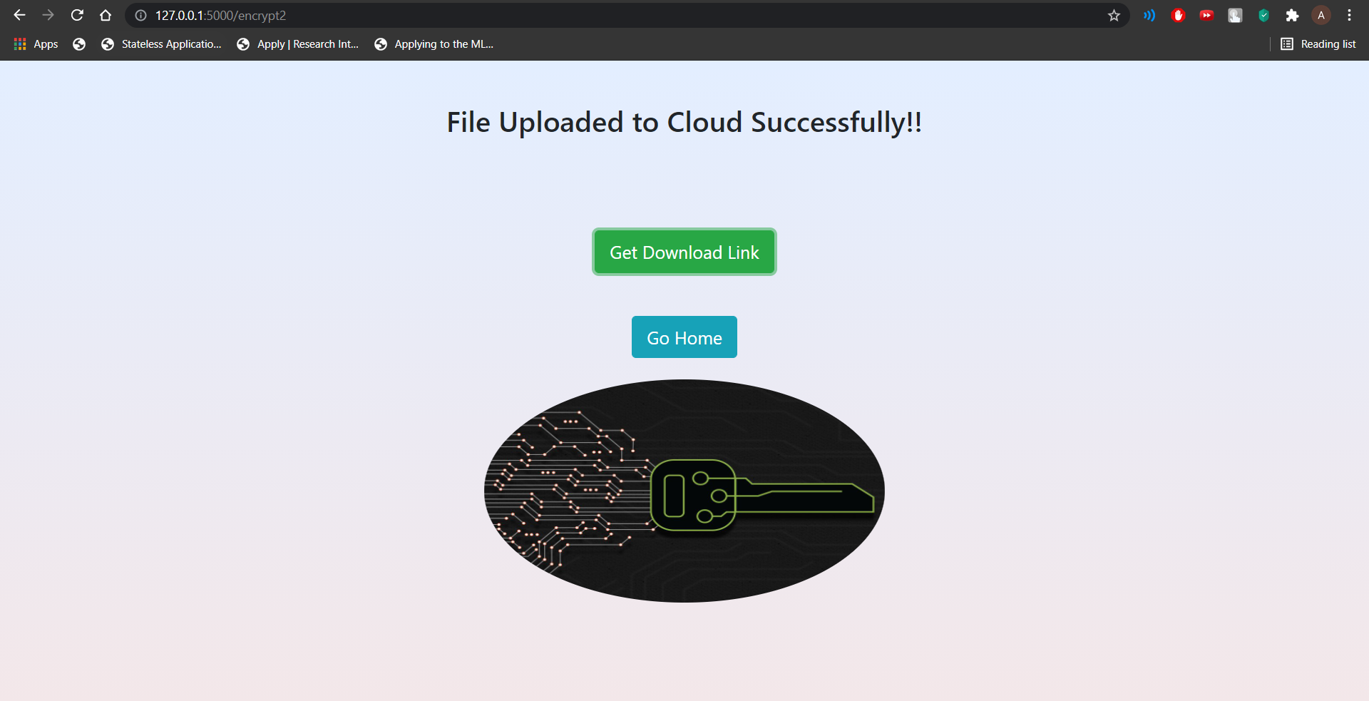This screenshot has height=701, width=1369.
Task: Open the profile avatar labeled A
Action: tap(1321, 15)
